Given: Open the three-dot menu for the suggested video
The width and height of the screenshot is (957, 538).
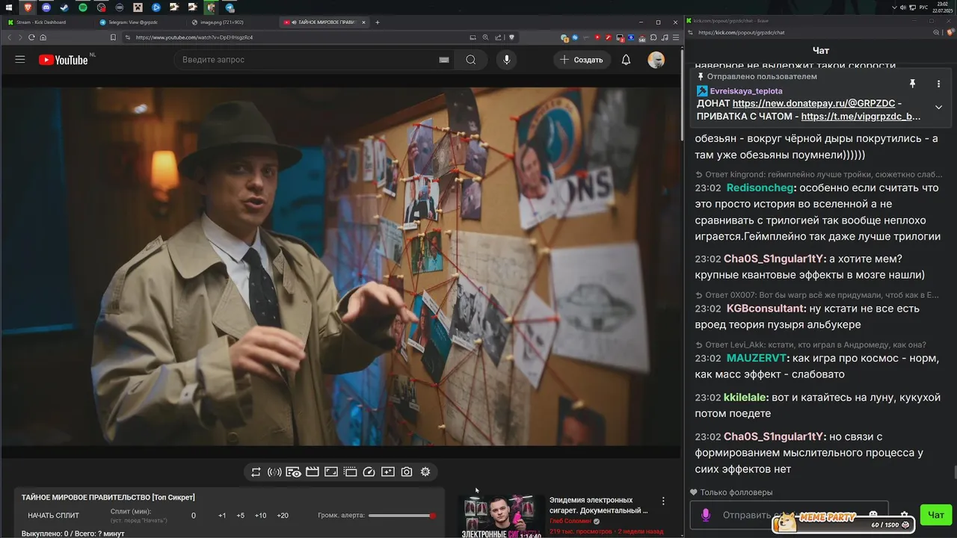Looking at the screenshot, I should click(x=663, y=501).
